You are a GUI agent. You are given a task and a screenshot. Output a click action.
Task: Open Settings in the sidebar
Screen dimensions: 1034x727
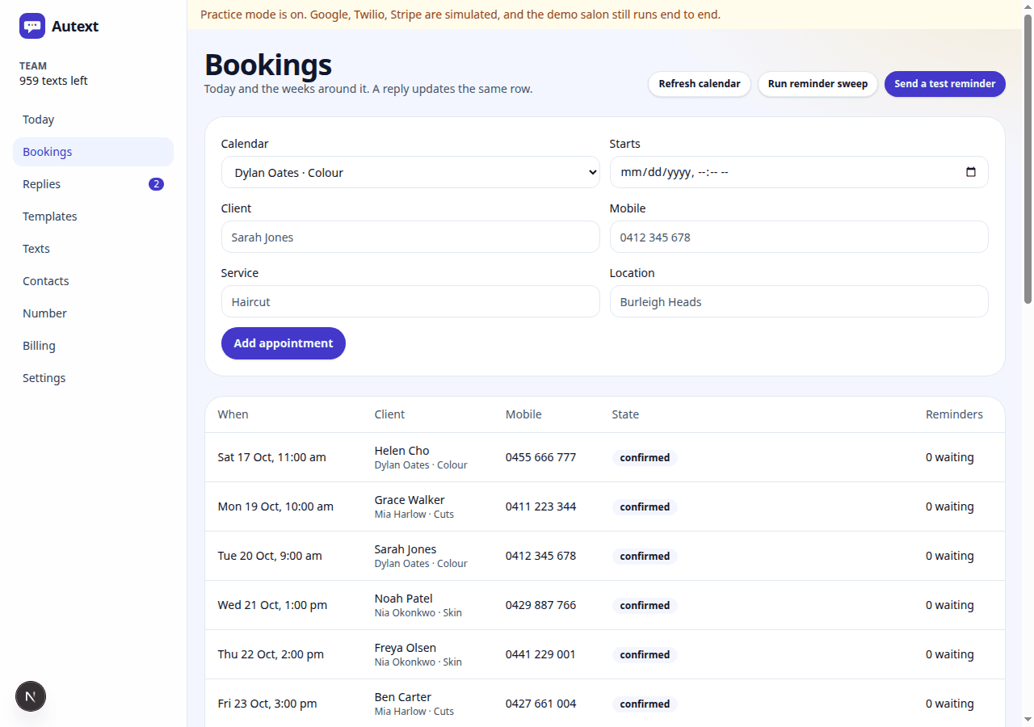[93, 378]
